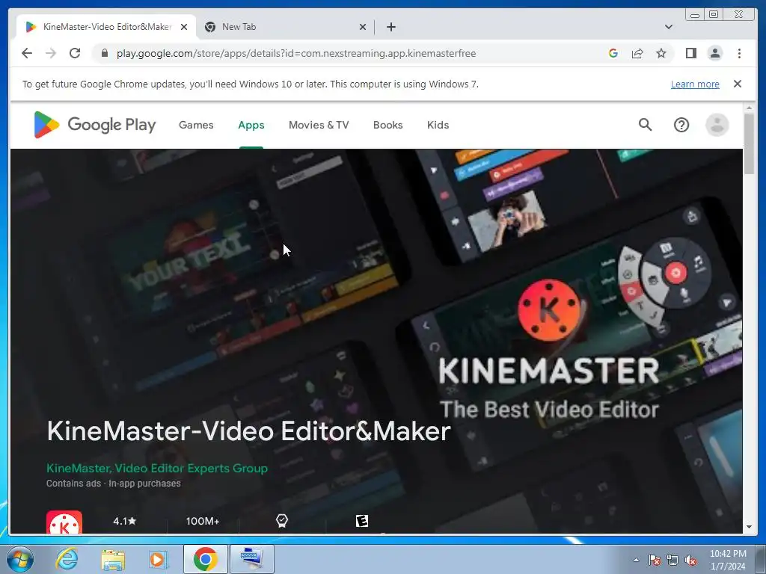
Task: Open KineMaster, Video Editor Experts Group developer link
Action: point(157,468)
